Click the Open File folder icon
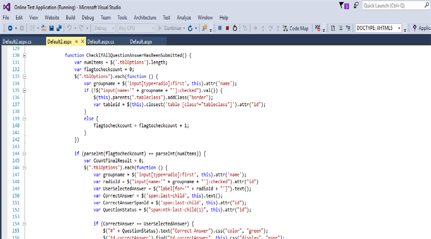Viewport: 431px width, 239px height. [44, 28]
